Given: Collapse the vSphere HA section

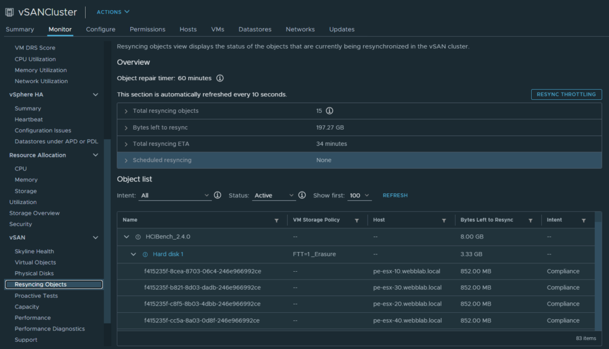Looking at the screenshot, I should [96, 95].
